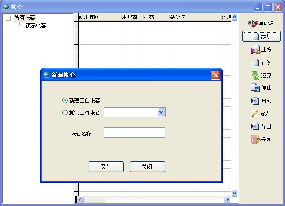Image resolution: width=285 pixels, height=206 pixels.
Task: Click into the 帐套名称 text field
Action: (134, 132)
